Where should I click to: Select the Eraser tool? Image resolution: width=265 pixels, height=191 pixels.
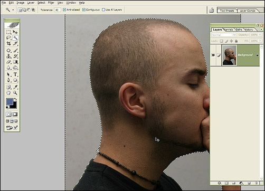[8, 62]
